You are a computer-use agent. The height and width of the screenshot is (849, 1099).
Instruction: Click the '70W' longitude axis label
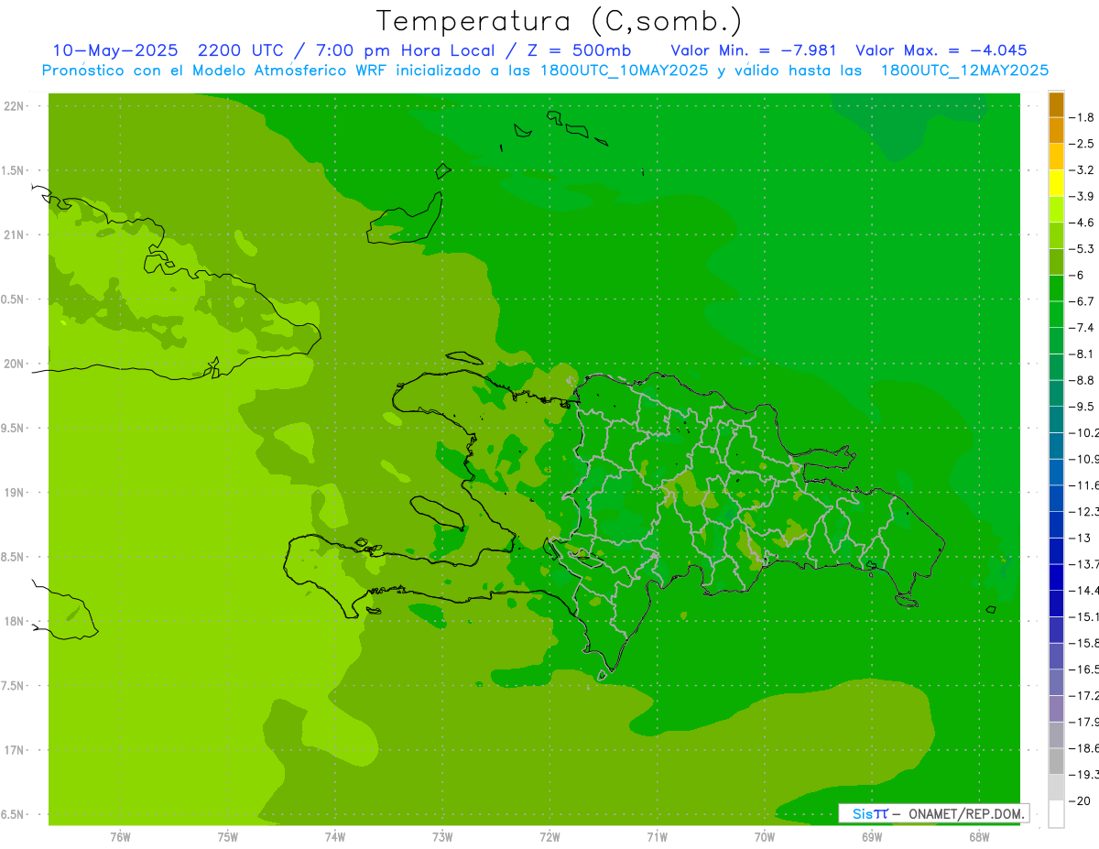coord(765,836)
